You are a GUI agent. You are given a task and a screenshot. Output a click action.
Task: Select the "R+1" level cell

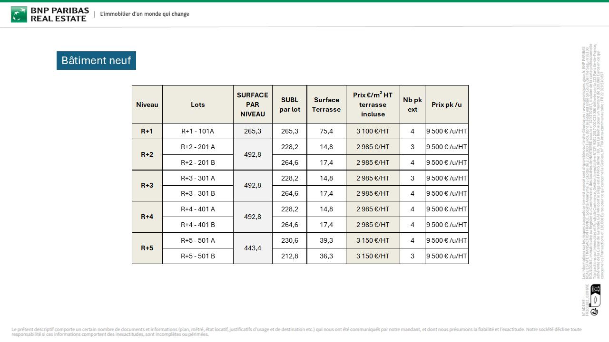(147, 131)
